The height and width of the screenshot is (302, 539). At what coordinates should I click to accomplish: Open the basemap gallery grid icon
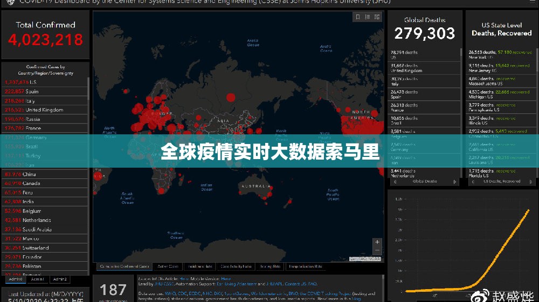[x=377, y=17]
